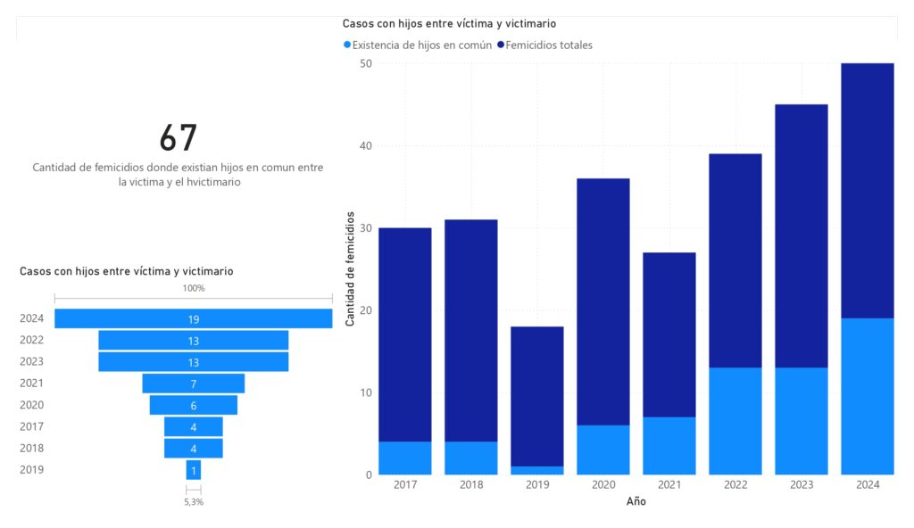Select the light blue segment of the 2023 column
The image size is (914, 528).
point(801,421)
